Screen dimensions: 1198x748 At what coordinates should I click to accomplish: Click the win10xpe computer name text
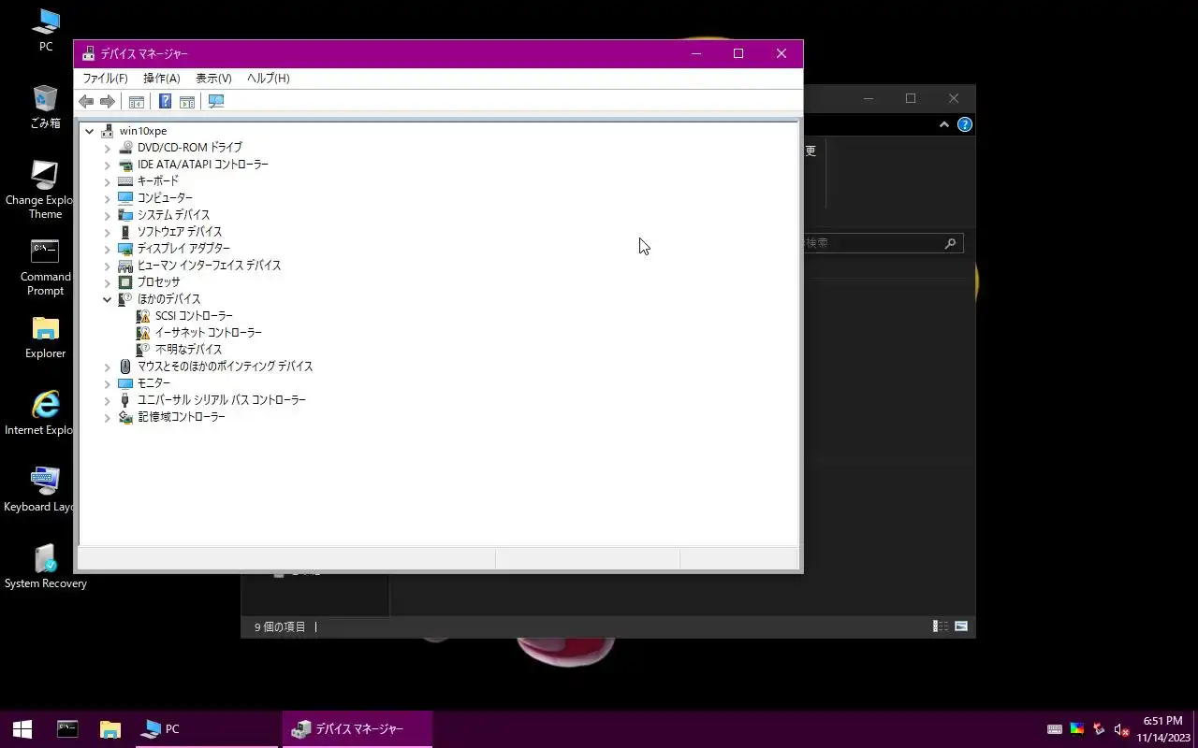(143, 131)
